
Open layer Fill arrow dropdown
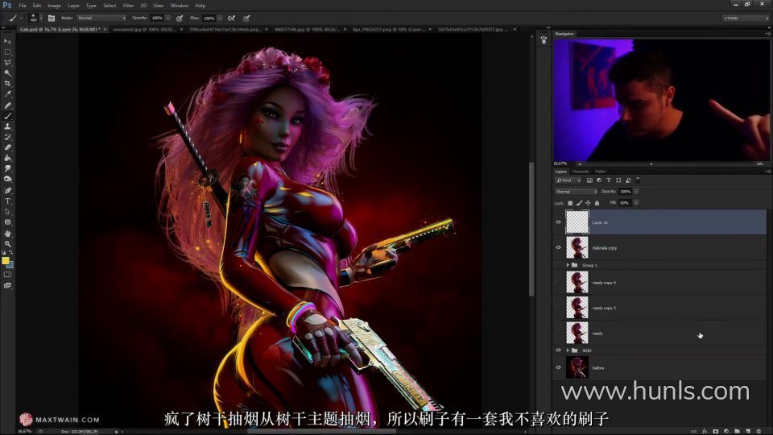(x=636, y=203)
